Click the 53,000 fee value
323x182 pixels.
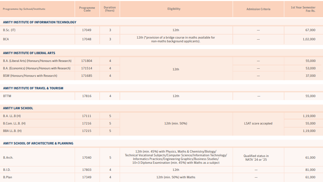[x=310, y=68]
